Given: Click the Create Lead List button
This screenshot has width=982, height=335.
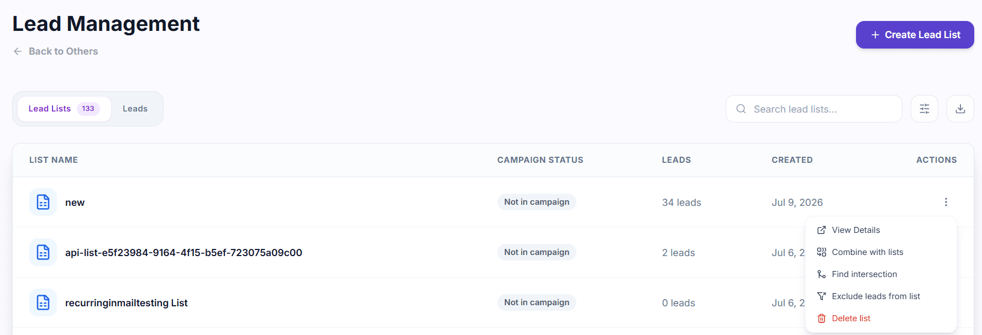Looking at the screenshot, I should 915,35.
